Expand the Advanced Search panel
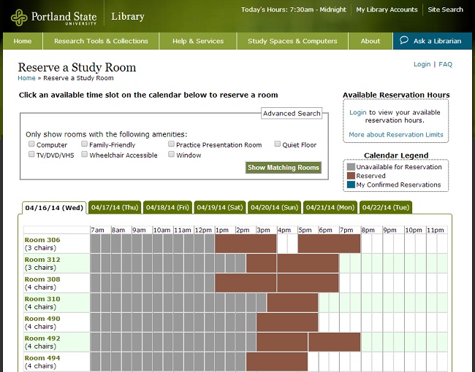Viewport: 475px width, 372px height. pyautogui.click(x=292, y=113)
